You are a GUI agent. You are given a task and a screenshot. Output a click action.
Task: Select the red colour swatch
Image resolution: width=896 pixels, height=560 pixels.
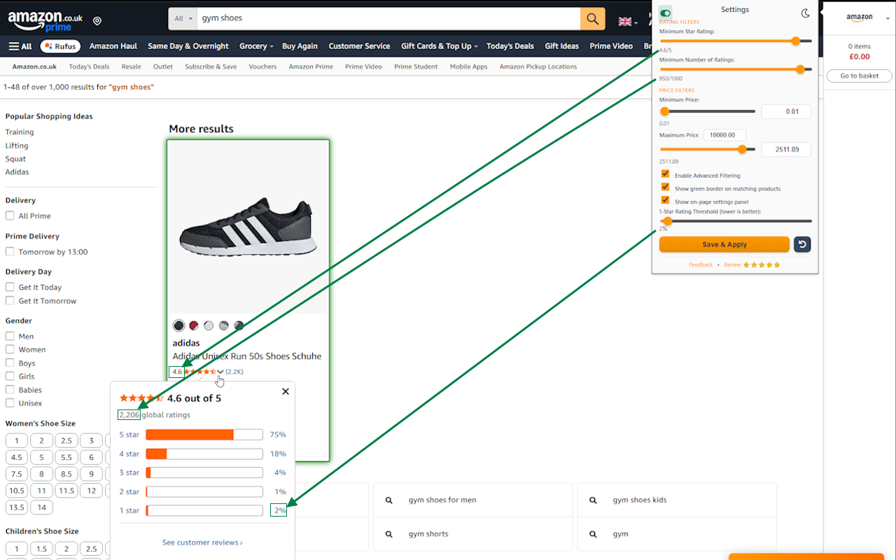[194, 325]
